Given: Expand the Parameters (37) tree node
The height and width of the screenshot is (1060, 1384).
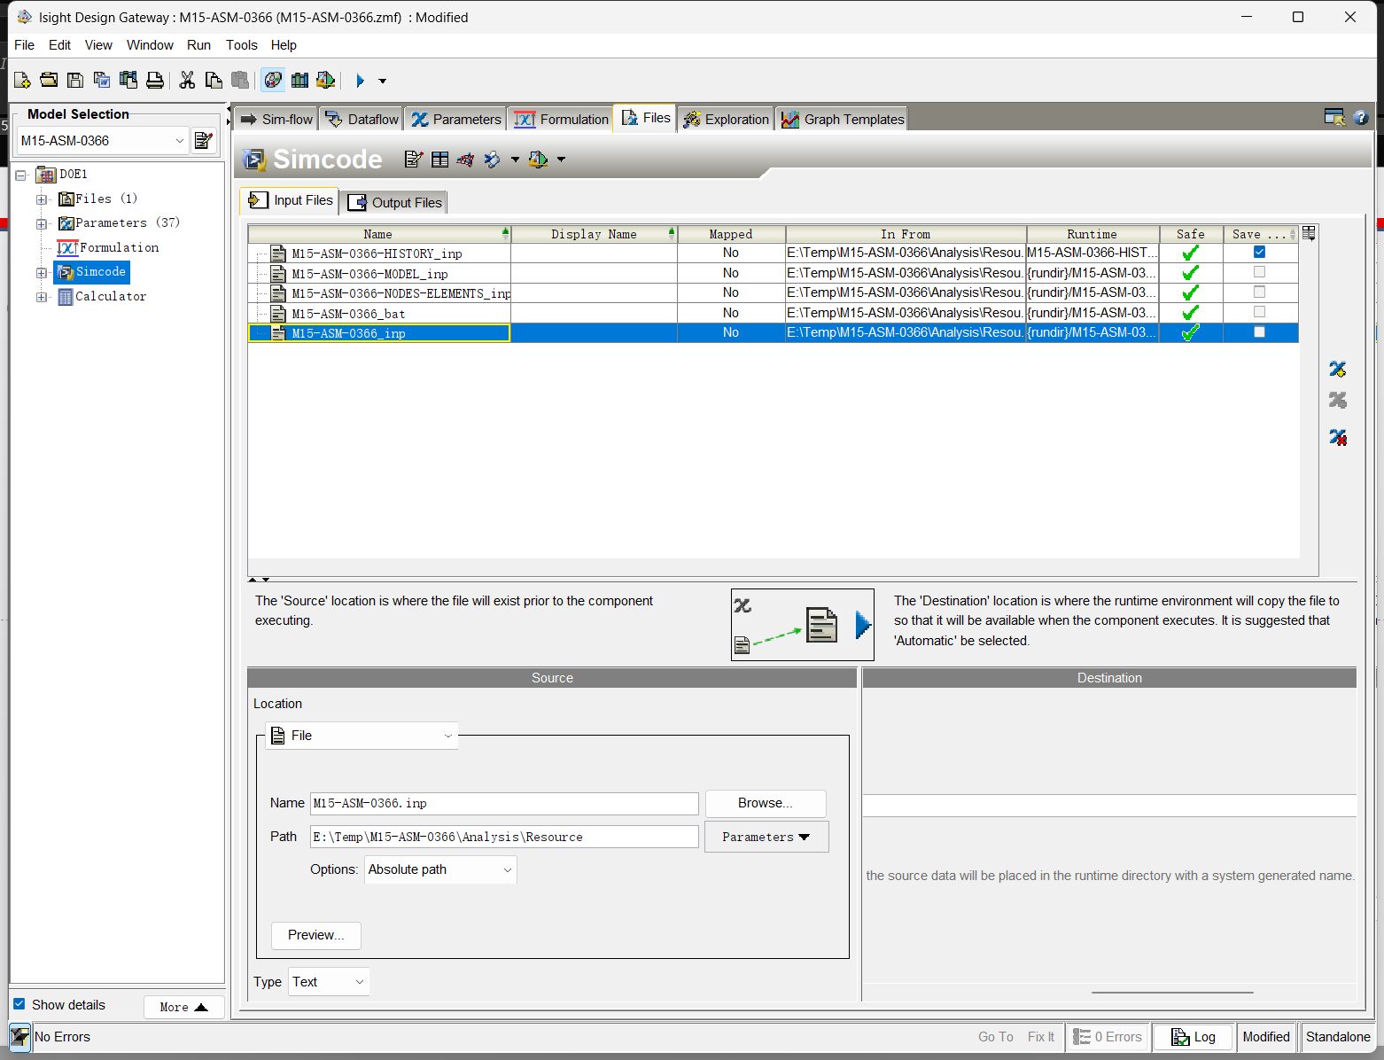Looking at the screenshot, I should 42,223.
